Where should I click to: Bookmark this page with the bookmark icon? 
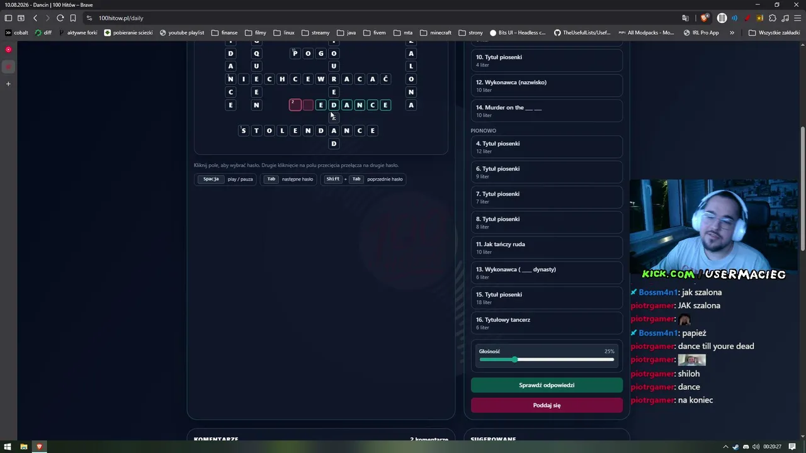pos(73,18)
